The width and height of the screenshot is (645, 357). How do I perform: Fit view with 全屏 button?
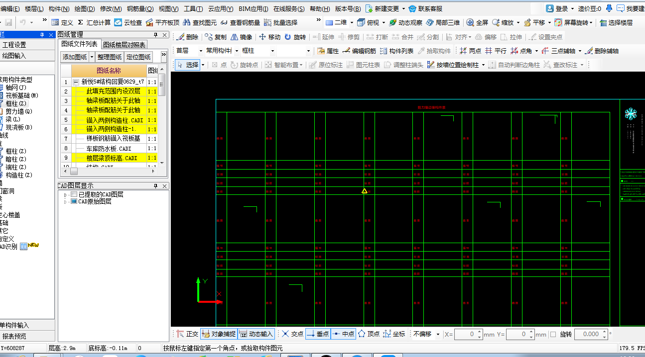[x=478, y=22]
